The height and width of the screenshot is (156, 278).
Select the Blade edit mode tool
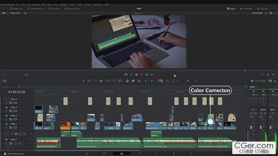[x=101, y=81]
